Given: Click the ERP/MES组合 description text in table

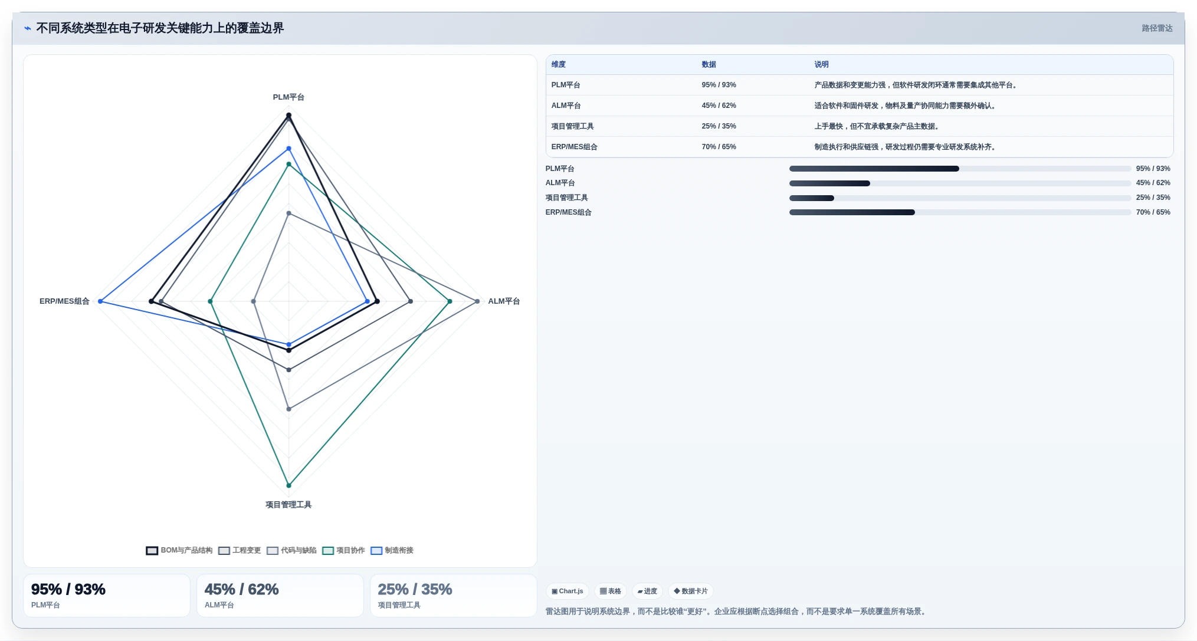Looking at the screenshot, I should [x=906, y=147].
